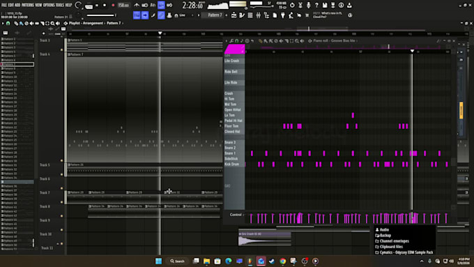Click Pattern 7 in the playlist breadcrumb
Viewport: 474px width, 267px height.
(114, 23)
